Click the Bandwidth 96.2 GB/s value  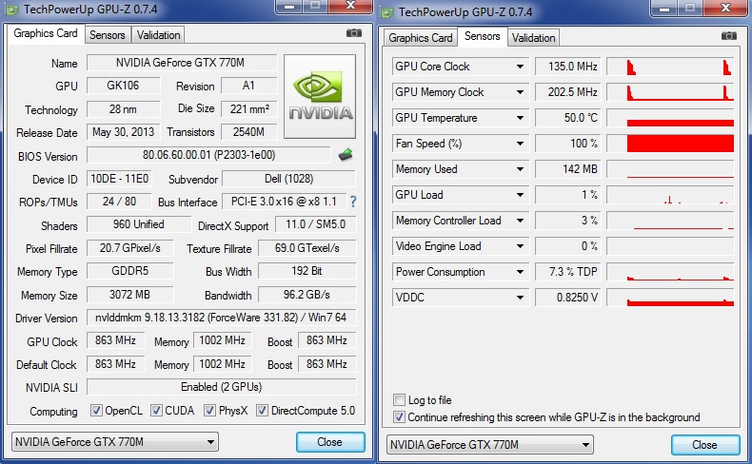click(307, 295)
